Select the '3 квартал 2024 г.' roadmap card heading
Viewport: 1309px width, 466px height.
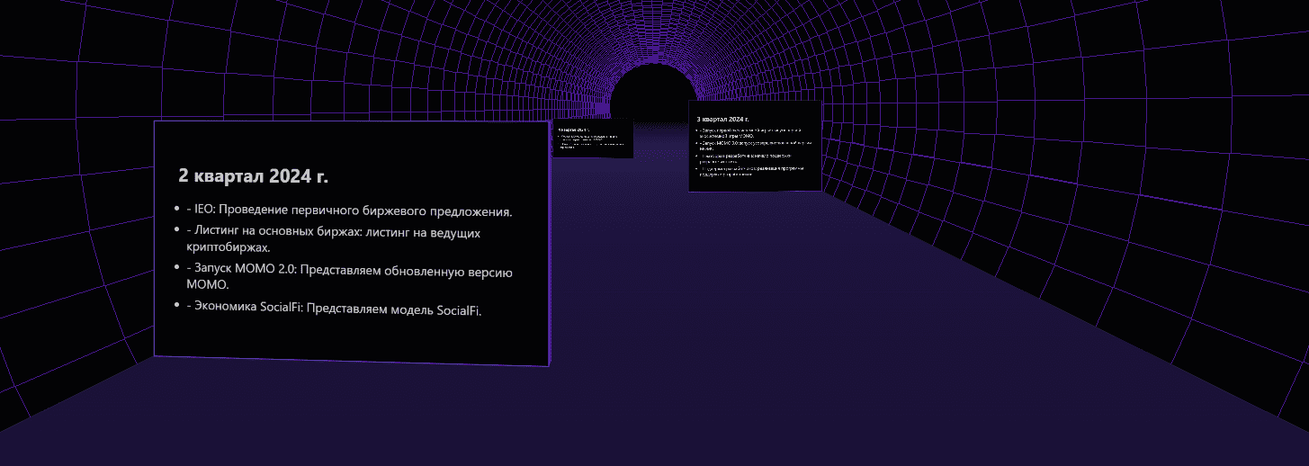722,119
